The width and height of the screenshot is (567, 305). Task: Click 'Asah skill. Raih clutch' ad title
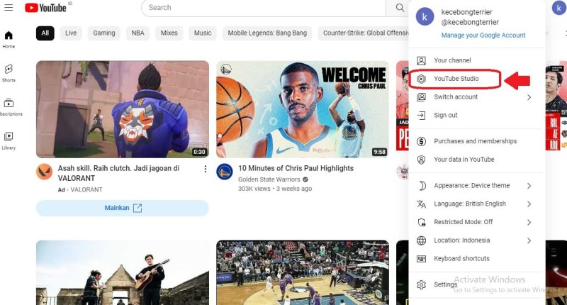(118, 173)
